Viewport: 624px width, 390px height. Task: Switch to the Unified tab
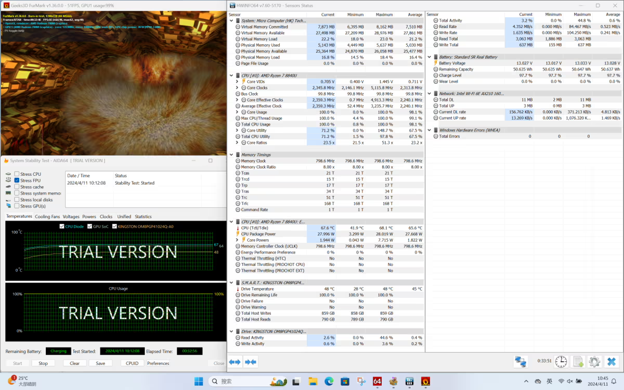pos(124,217)
